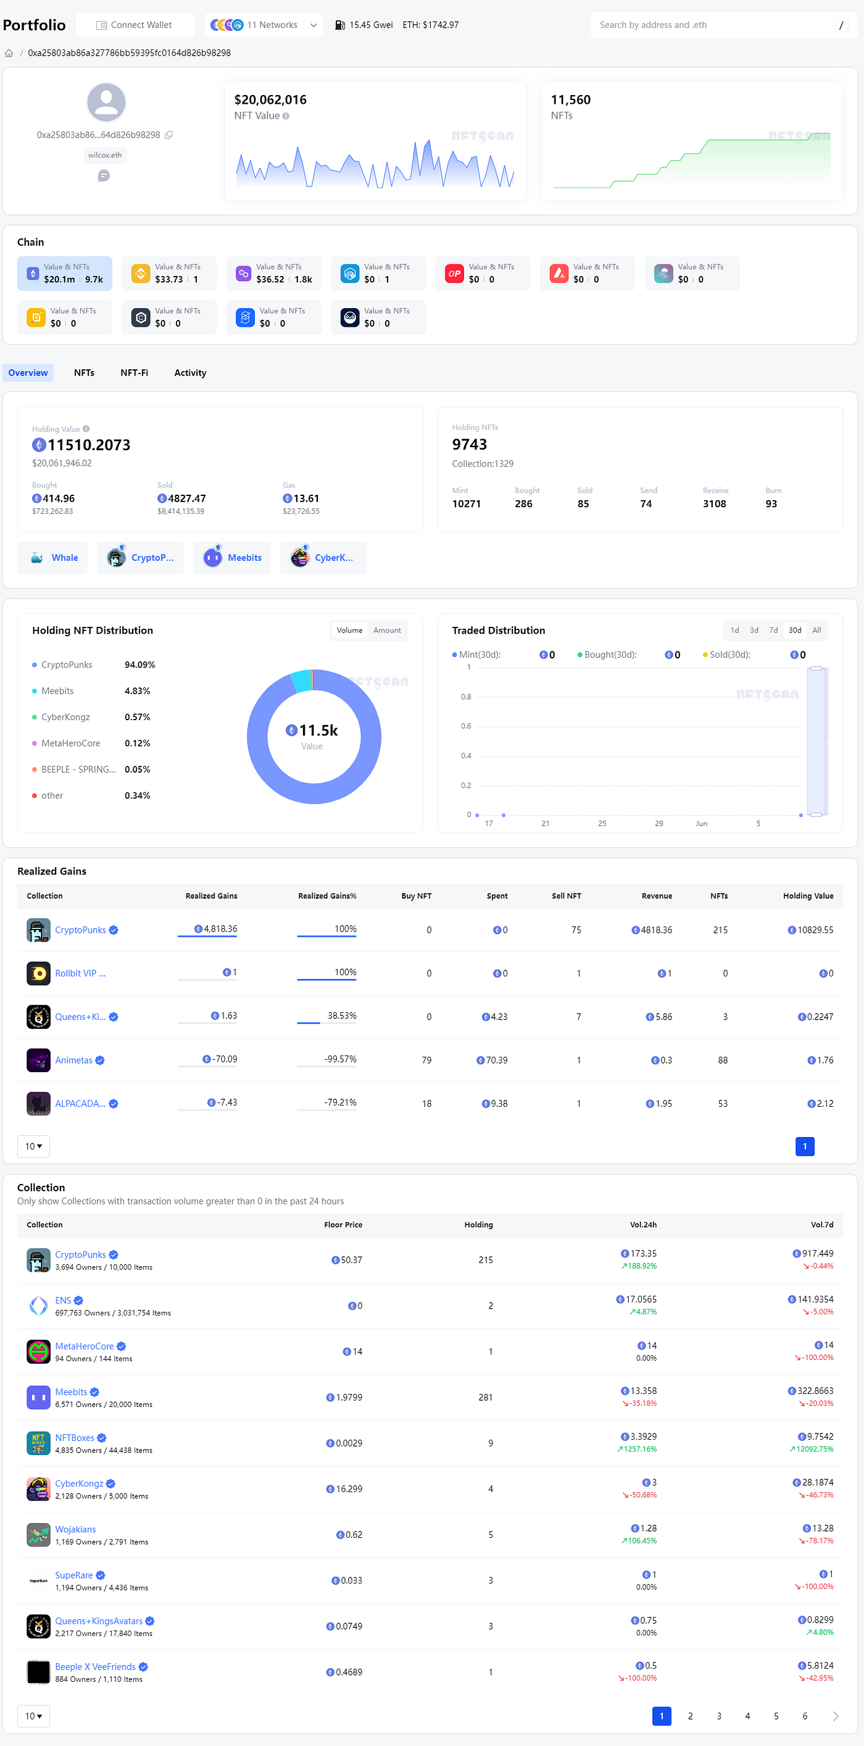864x1746 pixels.
Task: Click the home breadcrumb icon
Action: [x=9, y=53]
